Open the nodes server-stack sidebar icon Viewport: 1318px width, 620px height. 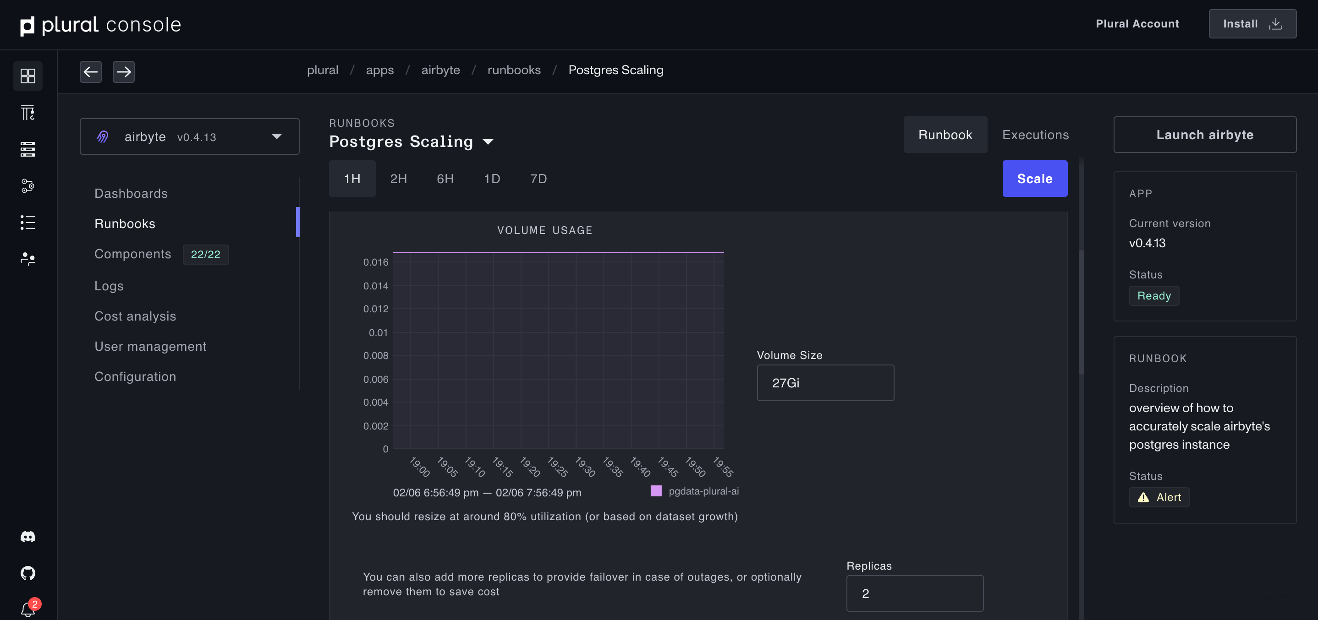click(27, 149)
